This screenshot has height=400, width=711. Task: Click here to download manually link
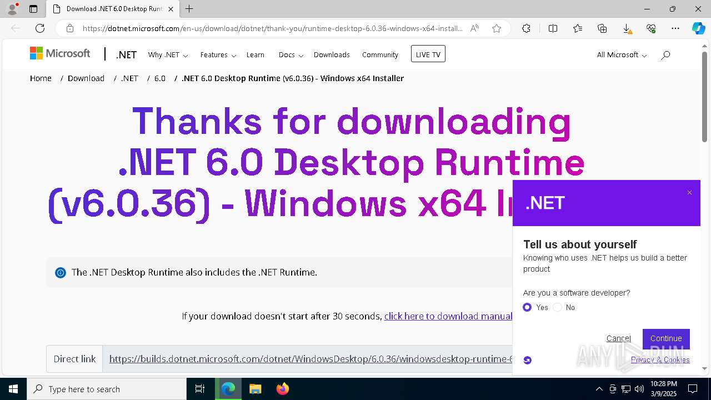[x=448, y=316]
